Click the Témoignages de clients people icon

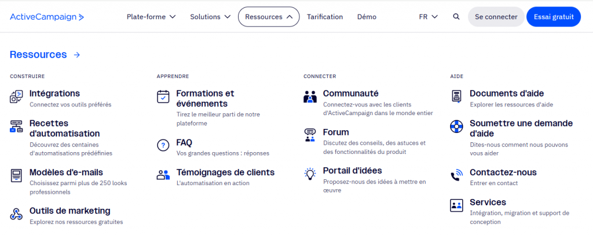163,175
